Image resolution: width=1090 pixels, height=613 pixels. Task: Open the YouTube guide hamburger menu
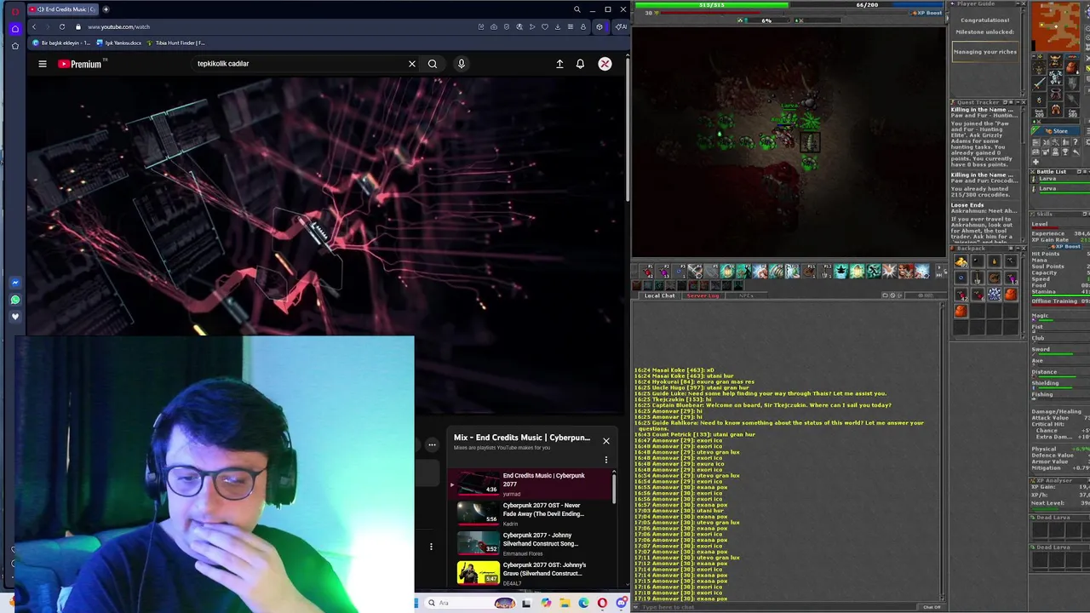[42, 64]
